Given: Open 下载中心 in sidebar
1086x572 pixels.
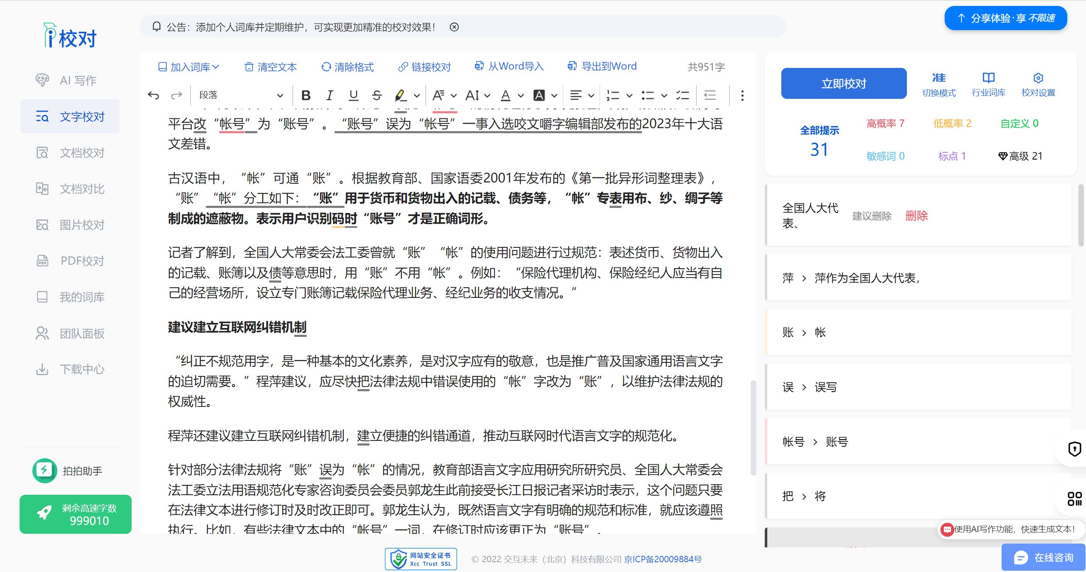Looking at the screenshot, I should [x=70, y=369].
